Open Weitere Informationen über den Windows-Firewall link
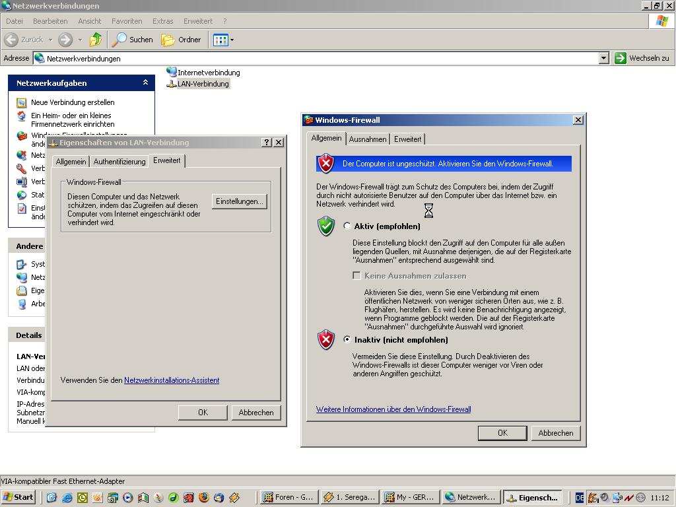Viewport: 676px width, 507px height. click(x=393, y=409)
